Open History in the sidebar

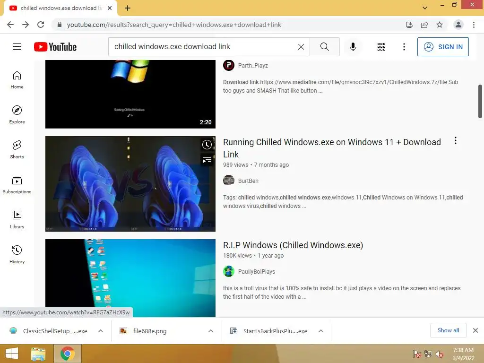pos(17,254)
